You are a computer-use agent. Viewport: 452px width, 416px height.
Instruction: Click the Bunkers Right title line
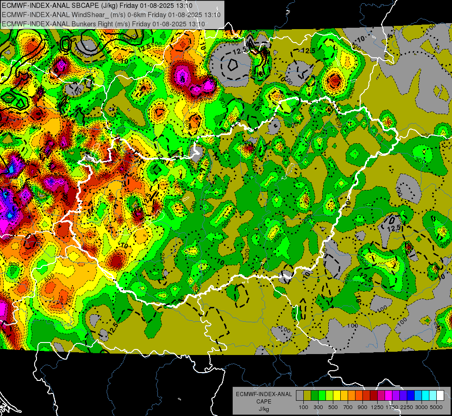(103, 24)
